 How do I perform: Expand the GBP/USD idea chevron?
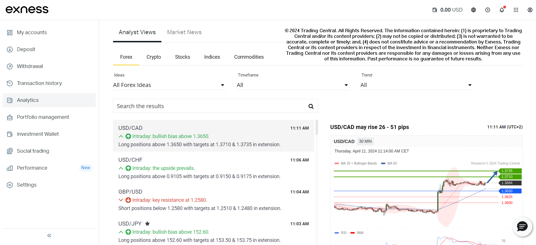(x=121, y=200)
